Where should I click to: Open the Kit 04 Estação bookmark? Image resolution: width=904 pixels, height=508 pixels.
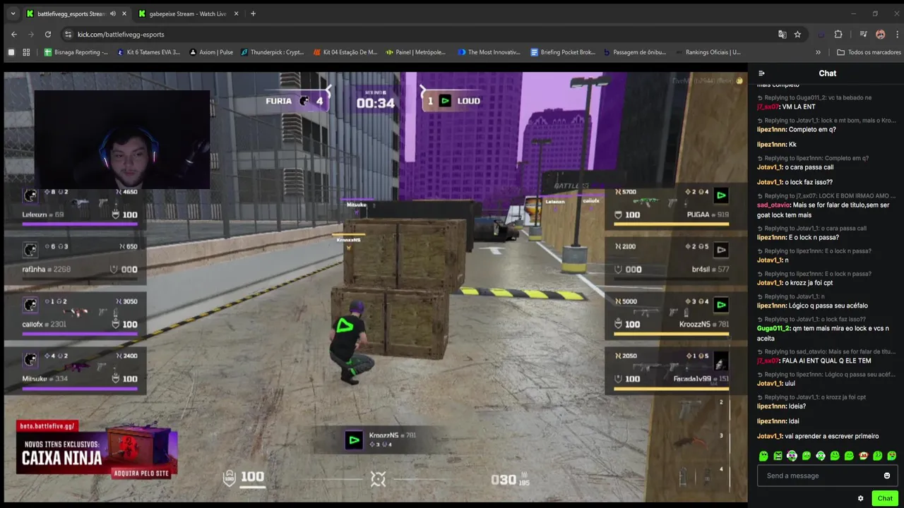point(345,52)
